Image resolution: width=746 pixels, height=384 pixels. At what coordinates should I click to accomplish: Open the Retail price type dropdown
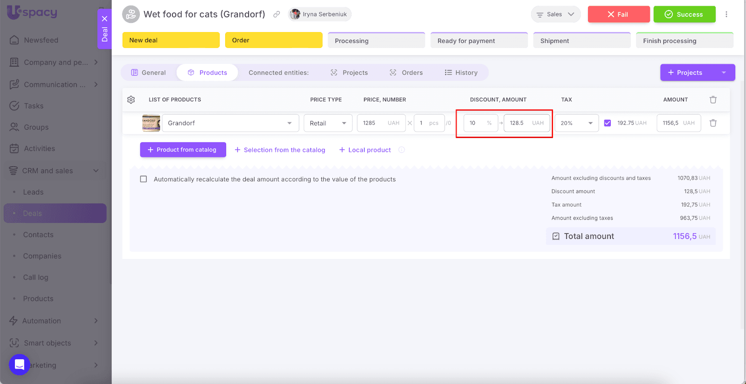(x=328, y=123)
